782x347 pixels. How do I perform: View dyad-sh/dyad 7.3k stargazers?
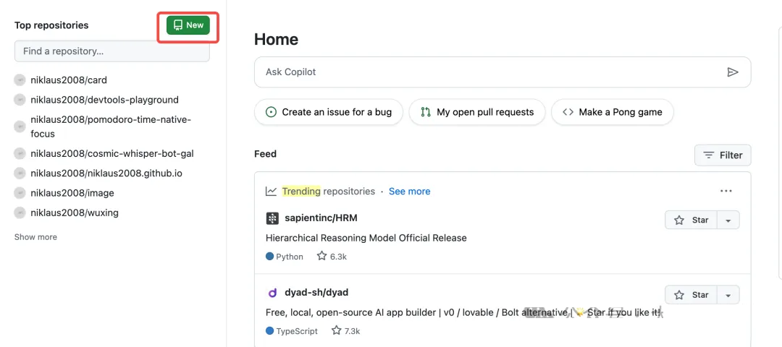(345, 330)
